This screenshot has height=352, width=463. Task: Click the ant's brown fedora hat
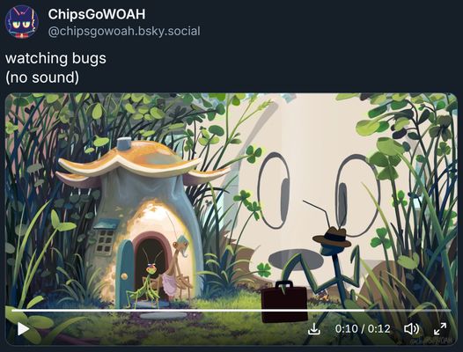(x=332, y=237)
